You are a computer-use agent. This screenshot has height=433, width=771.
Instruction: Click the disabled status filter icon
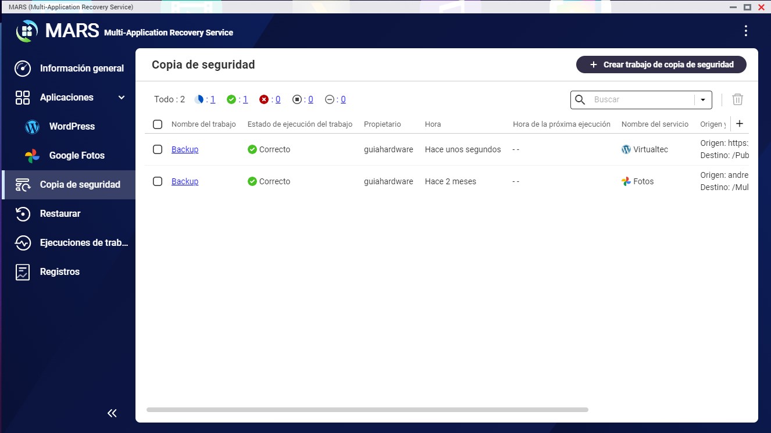(330, 99)
